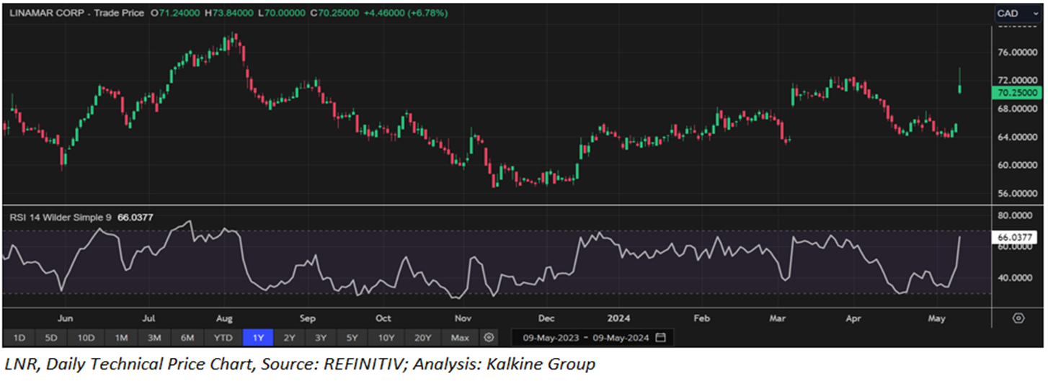Click the 09-May-2023 - 09-May-2024 date field
Screen dimensions: 1048x381
(x=592, y=337)
